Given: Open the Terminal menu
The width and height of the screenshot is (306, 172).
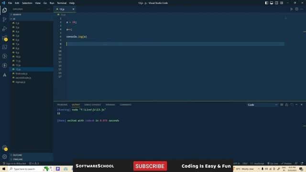Looking at the screenshot, I should (x=62, y=3).
